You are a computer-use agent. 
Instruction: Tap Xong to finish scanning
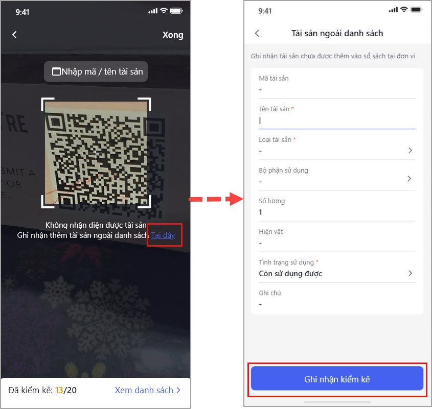tap(173, 35)
